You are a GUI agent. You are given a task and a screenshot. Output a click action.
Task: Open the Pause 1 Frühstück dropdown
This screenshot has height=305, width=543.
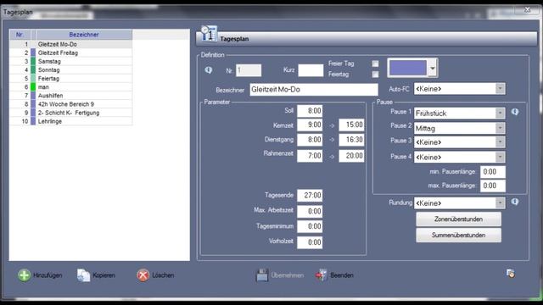tap(500, 113)
